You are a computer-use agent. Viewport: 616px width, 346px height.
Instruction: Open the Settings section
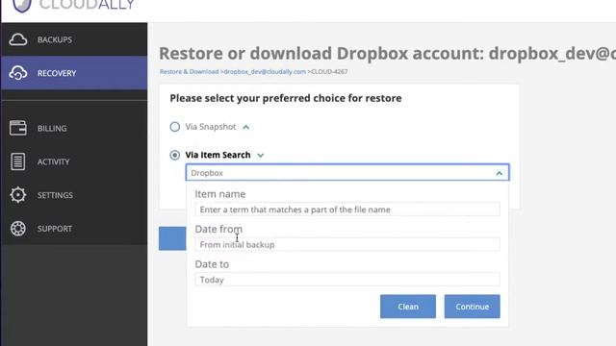tap(74, 195)
